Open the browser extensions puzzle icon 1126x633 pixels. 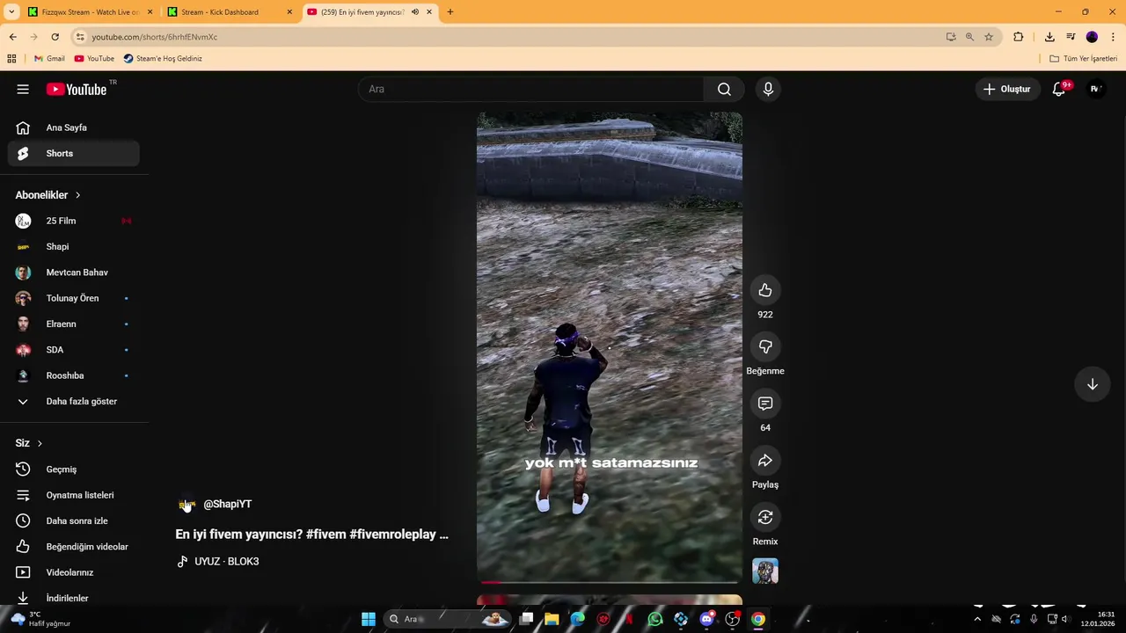point(1019,37)
